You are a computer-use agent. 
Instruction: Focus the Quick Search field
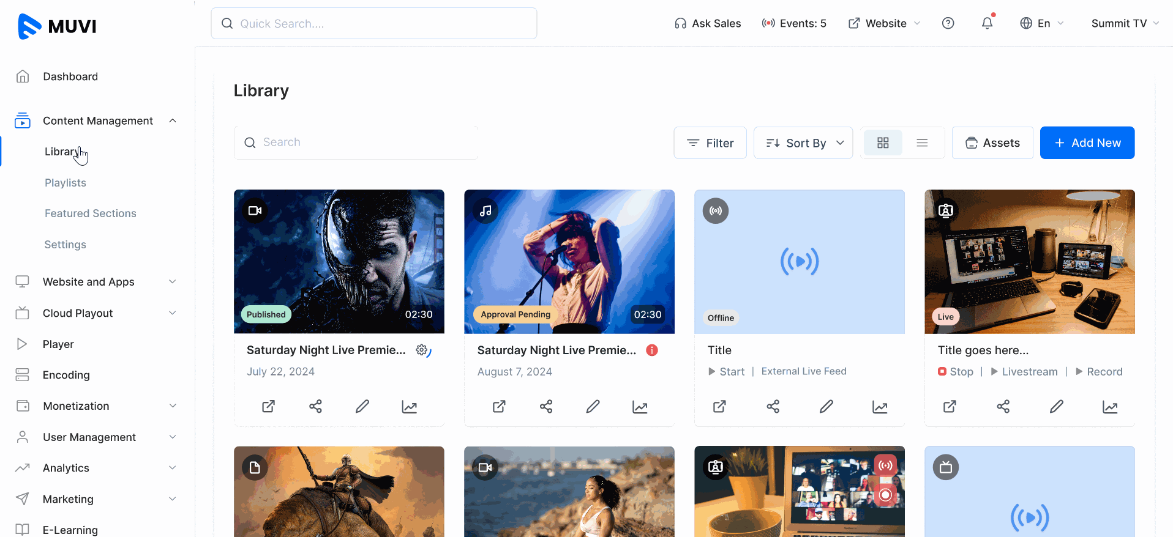374,23
